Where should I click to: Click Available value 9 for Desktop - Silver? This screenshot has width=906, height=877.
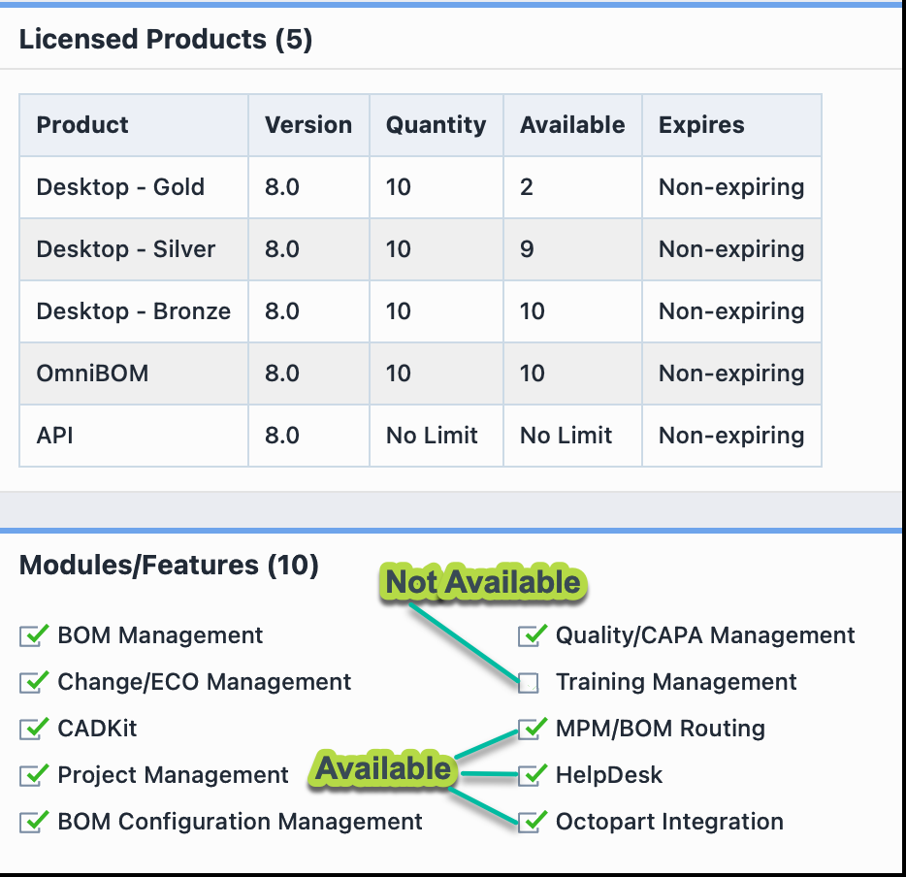click(573, 249)
